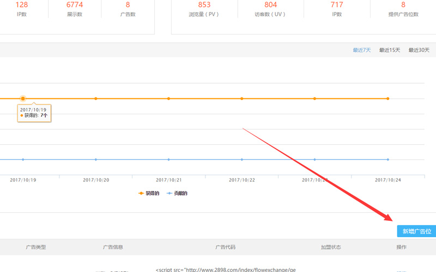Screen dimensions: 436x272
Task: Click orange data point for 2017/10/19
Action: pyautogui.click(x=23, y=98)
